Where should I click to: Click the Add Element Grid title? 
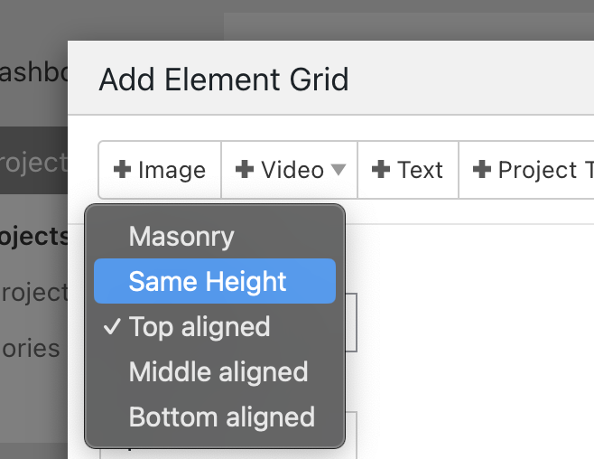tap(224, 80)
